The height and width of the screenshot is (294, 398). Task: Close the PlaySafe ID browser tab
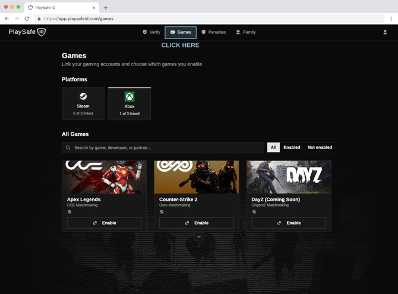[x=94, y=8]
